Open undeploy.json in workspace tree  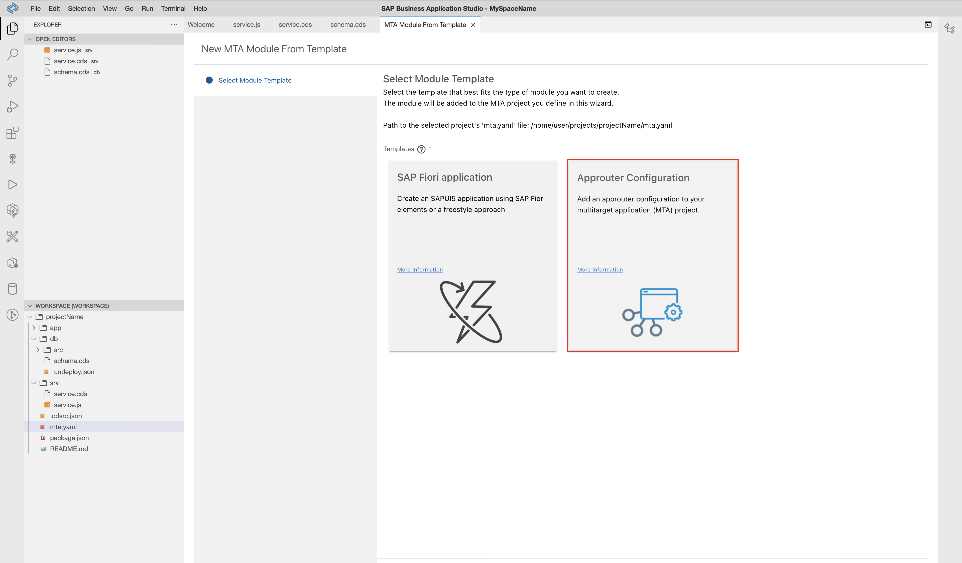(x=104, y=372)
